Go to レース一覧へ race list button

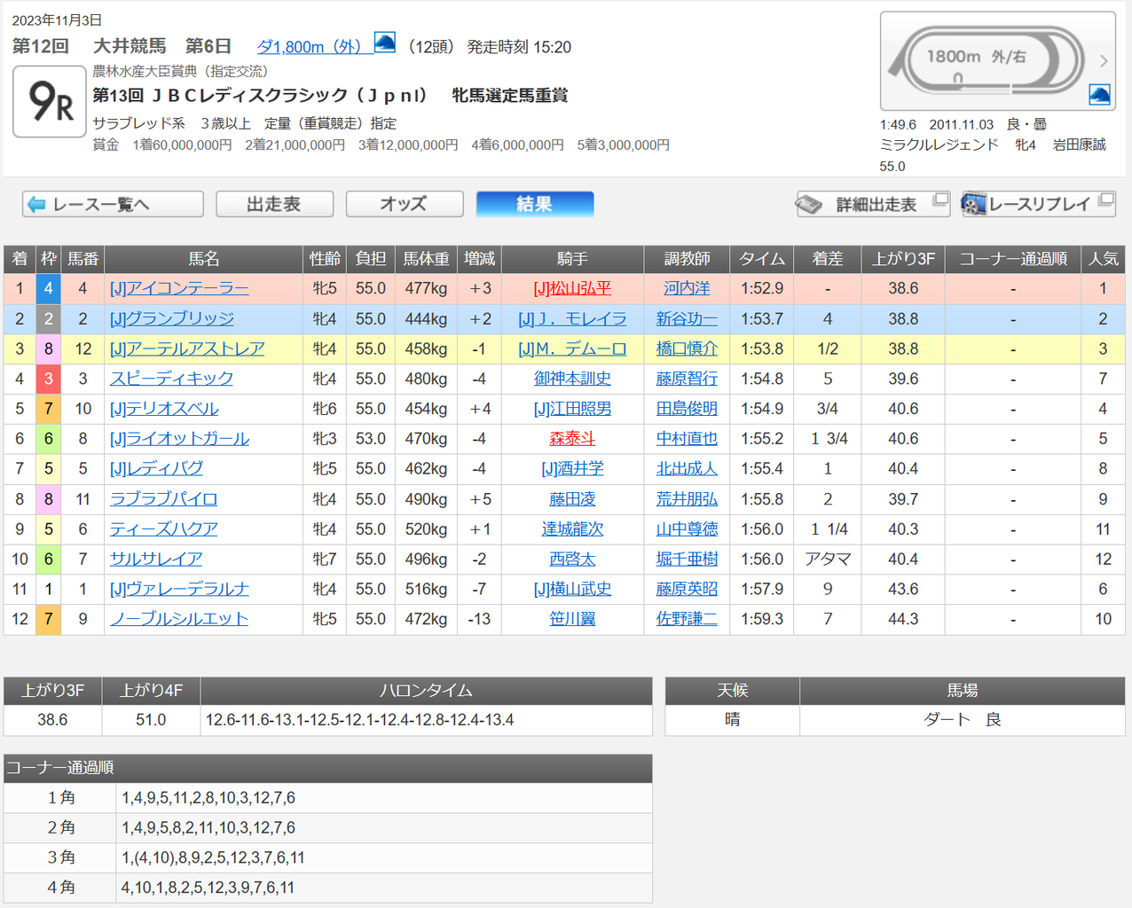click(x=113, y=205)
